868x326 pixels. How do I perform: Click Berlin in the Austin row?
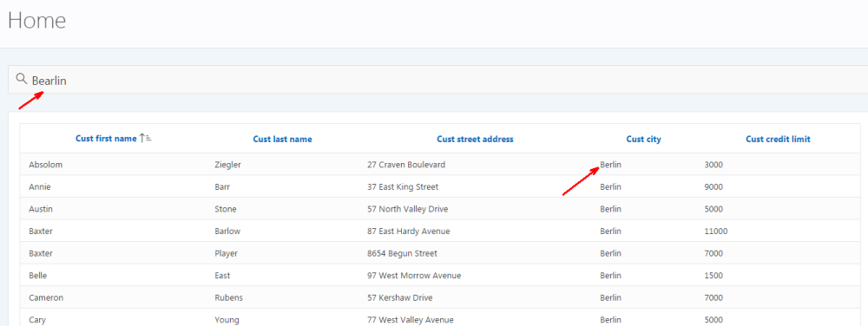[x=610, y=209]
